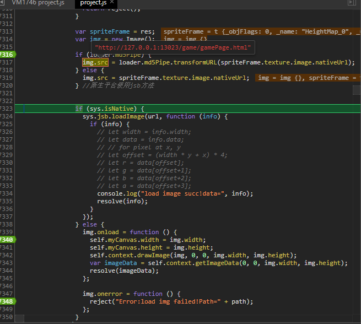Image resolution: width=361 pixels, height=324 pixels.
Task: Toggle the navigator sidebar icon at top left
Action: [3, 3]
